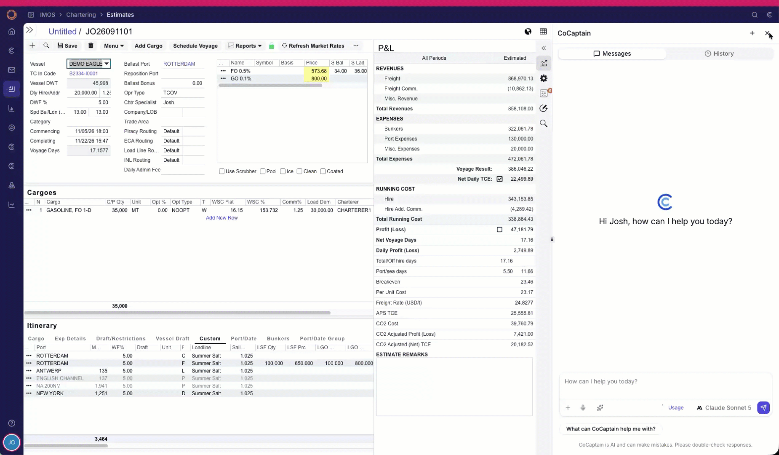
Task: Check the Profit (Loss) checkbox
Action: [499, 230]
